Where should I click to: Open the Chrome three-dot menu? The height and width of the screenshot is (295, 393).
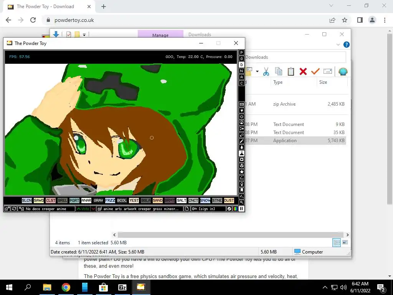pos(385,20)
